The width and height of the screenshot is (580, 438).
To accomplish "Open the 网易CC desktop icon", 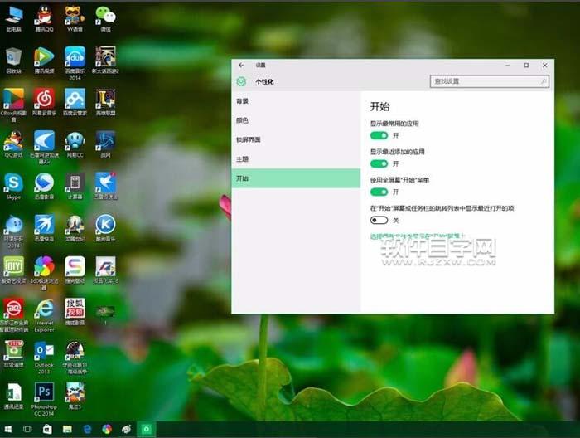I will pos(75,144).
